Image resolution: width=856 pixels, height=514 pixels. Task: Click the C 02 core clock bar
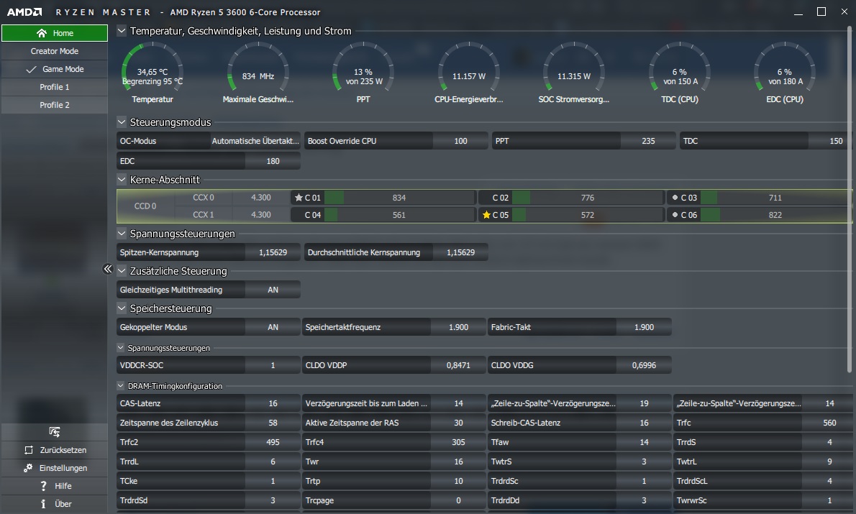[x=588, y=198]
